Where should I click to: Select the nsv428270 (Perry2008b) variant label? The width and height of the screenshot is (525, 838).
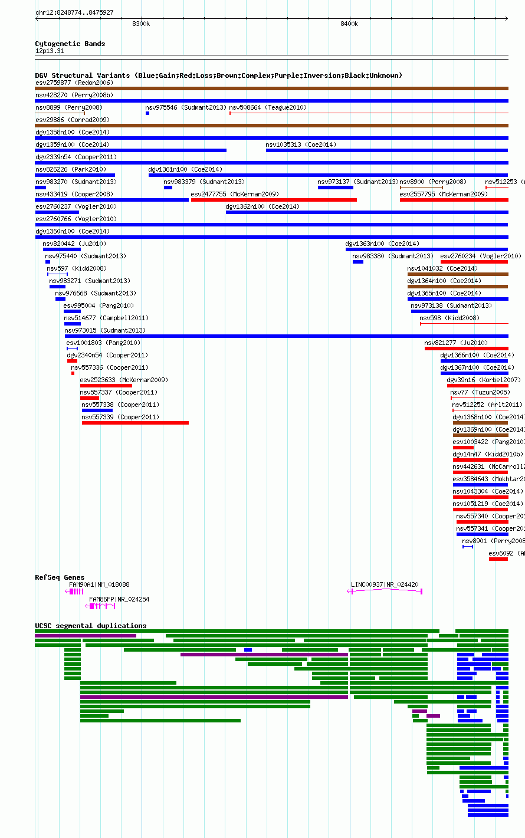(74, 95)
